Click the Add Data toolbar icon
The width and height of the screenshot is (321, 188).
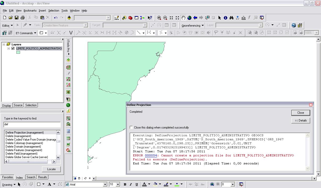pyautogui.click(x=69, y=18)
